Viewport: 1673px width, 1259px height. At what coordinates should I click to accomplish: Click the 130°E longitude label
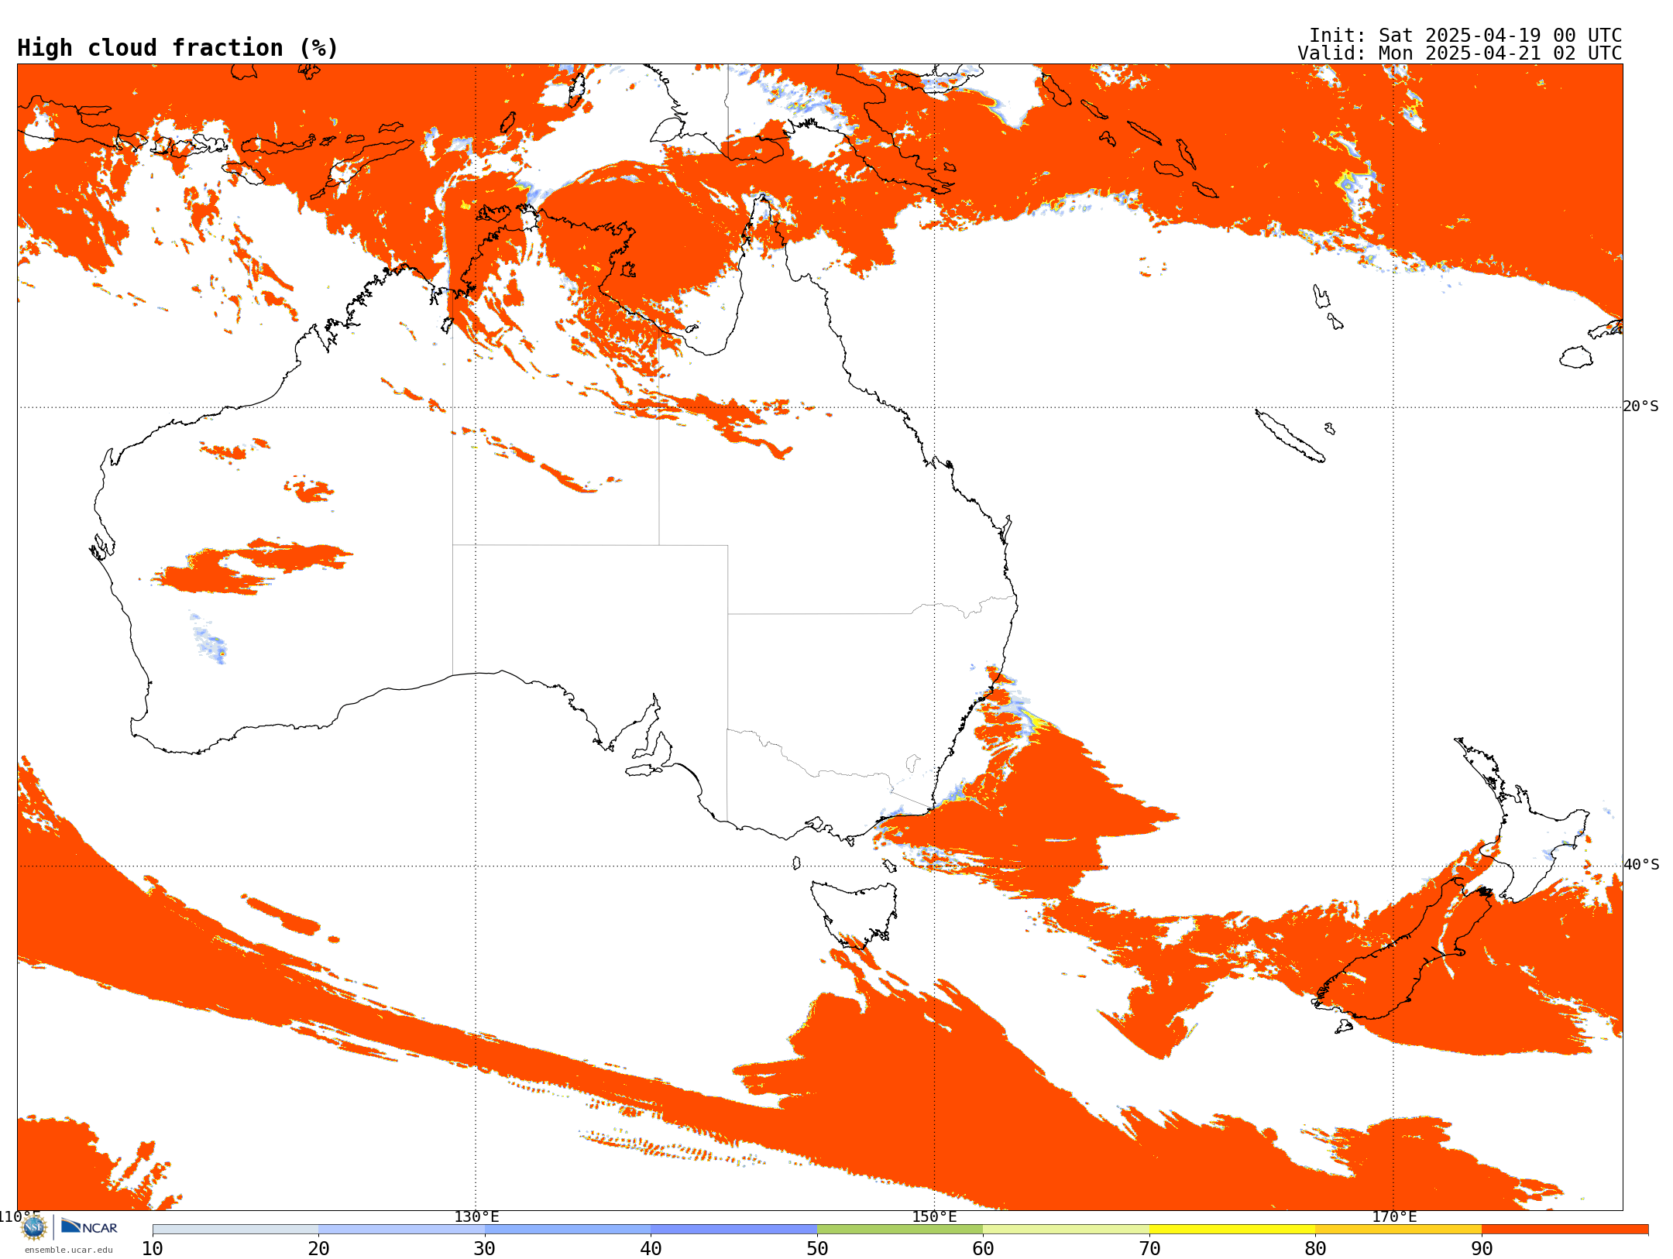[x=476, y=1216]
